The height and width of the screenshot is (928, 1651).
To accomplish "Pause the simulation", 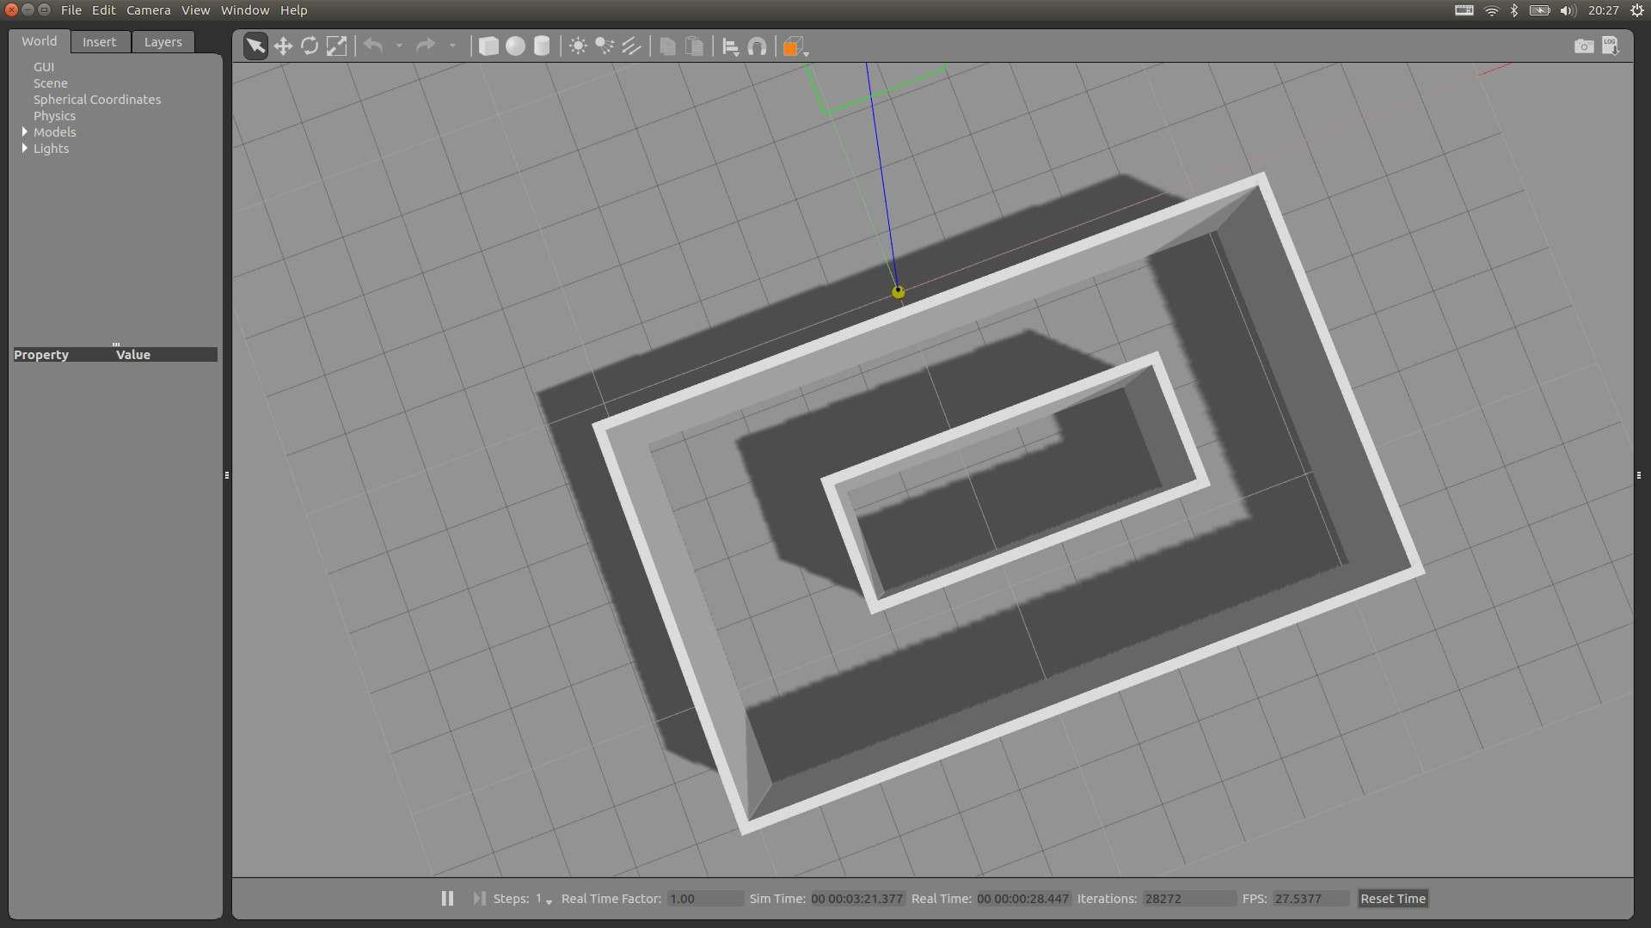I will point(447,898).
